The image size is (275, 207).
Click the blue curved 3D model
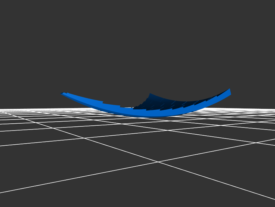[144, 111]
